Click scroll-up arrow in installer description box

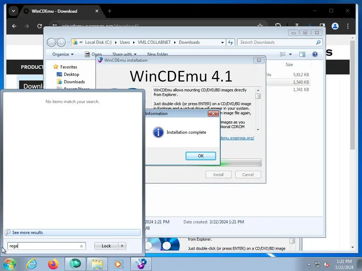[258, 90]
